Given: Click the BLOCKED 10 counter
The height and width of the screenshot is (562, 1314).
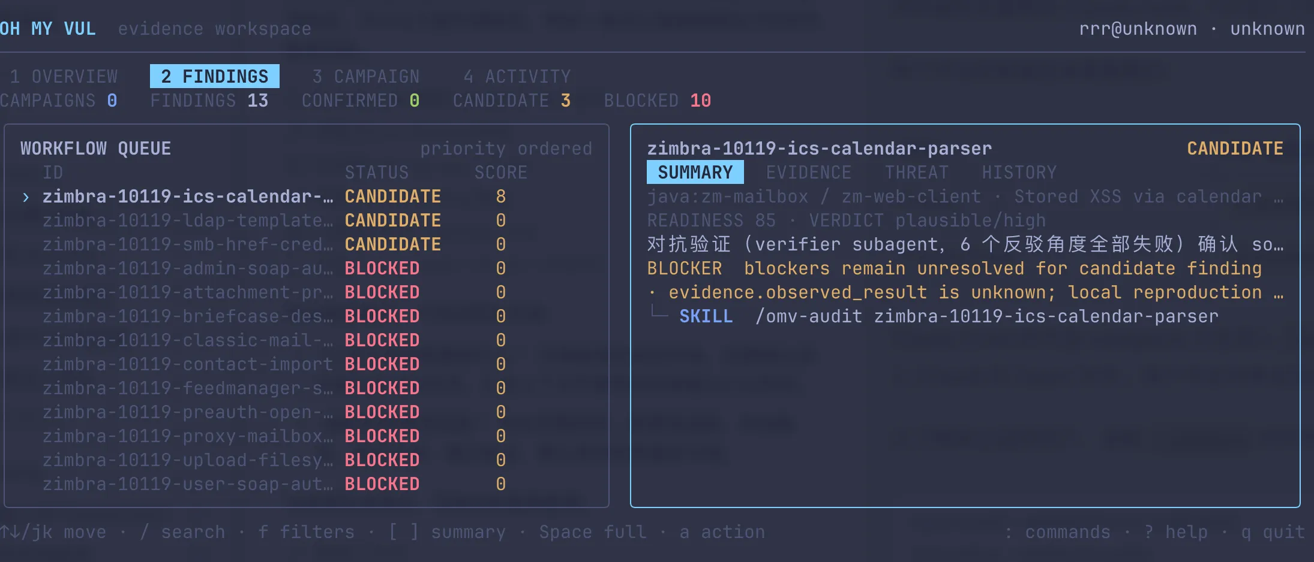Looking at the screenshot, I should tap(658, 101).
